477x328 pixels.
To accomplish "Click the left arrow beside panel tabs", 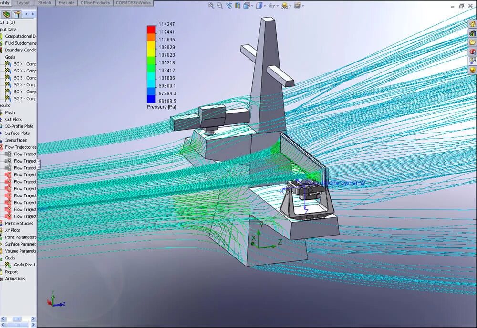I will pos(26,14).
